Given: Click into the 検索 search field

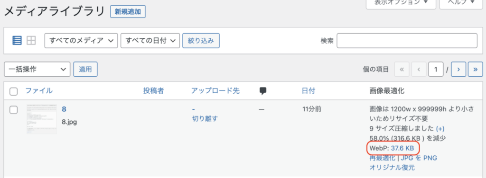Looking at the screenshot, I should coord(407,41).
